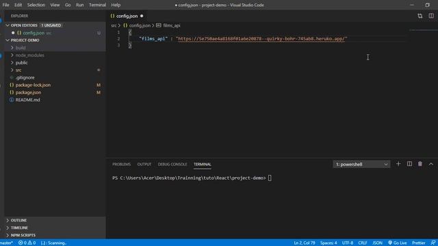Open the powershell terminal selector dropdown

pyautogui.click(x=361, y=164)
